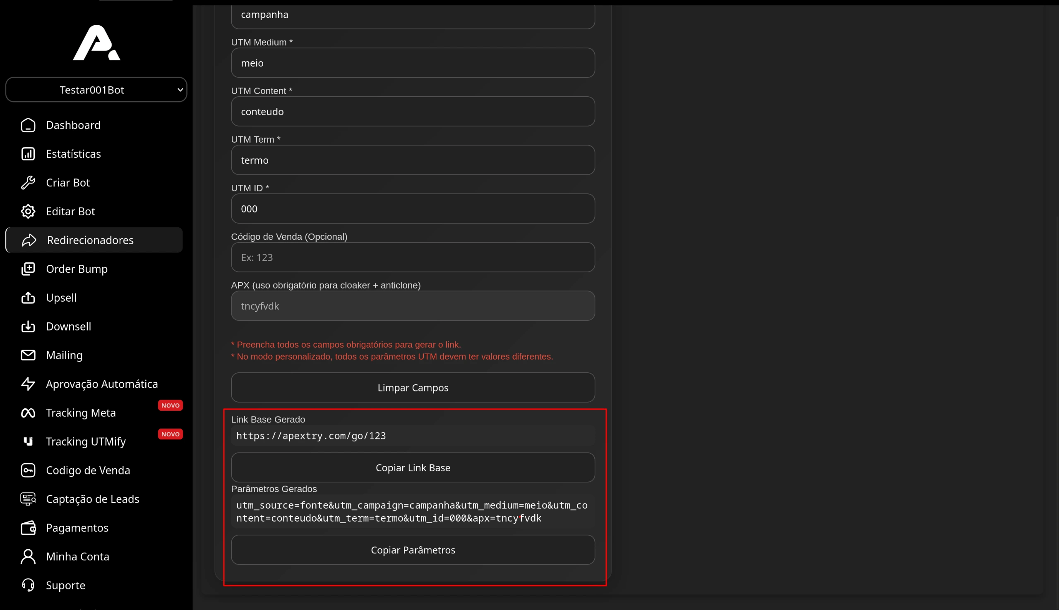Click the Order Bump plus icon
This screenshot has height=610, width=1059.
click(28, 269)
